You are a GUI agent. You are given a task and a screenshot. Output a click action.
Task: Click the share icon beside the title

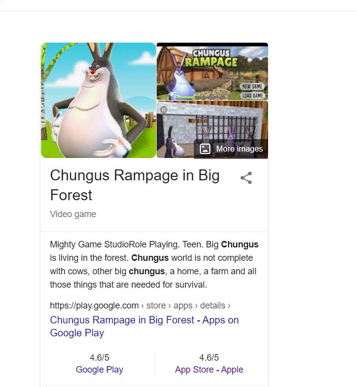click(x=246, y=178)
